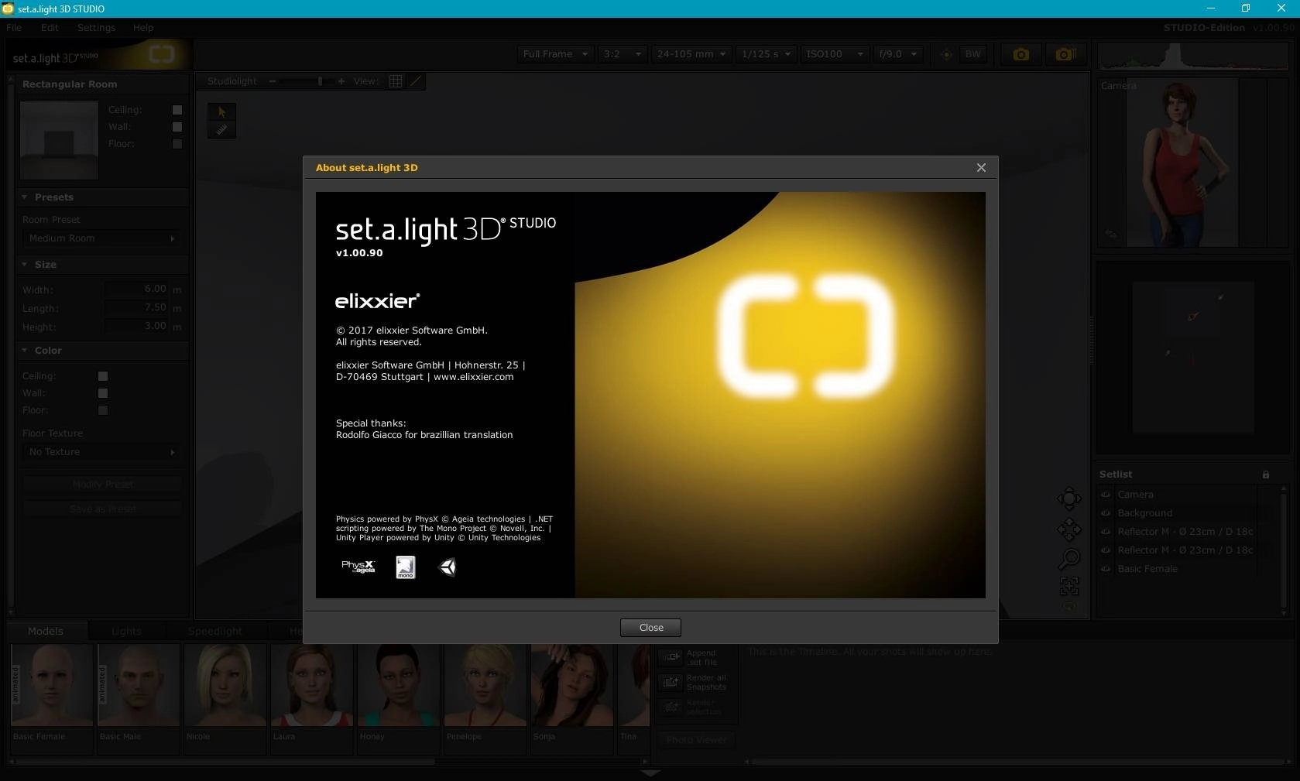
Task: Click the Mono project logo
Action: (x=406, y=567)
